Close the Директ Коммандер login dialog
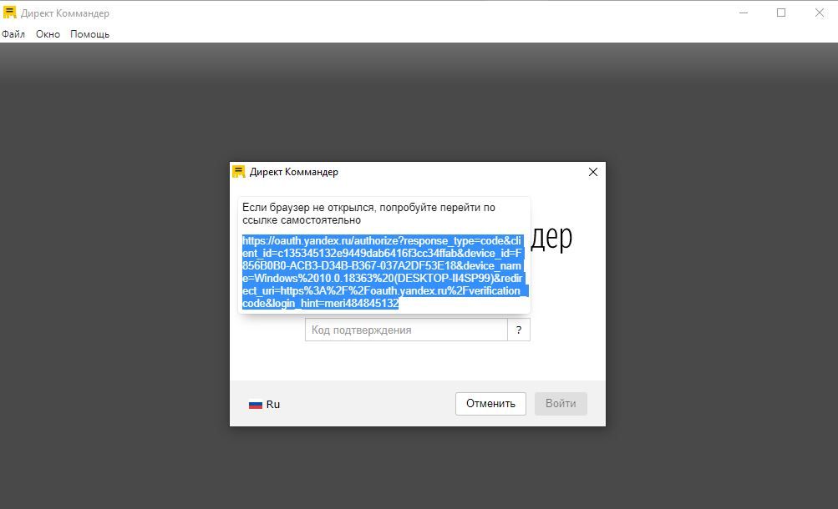 coord(592,172)
